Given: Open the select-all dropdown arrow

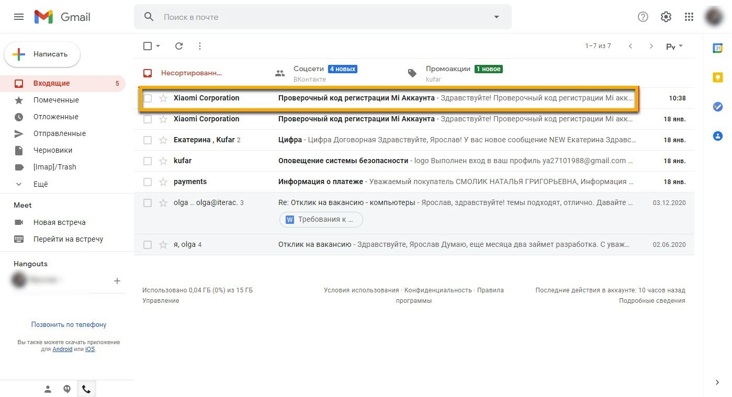Looking at the screenshot, I should click(158, 46).
